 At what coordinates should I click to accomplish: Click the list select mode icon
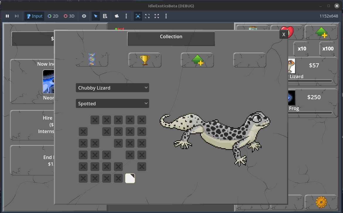105,16
